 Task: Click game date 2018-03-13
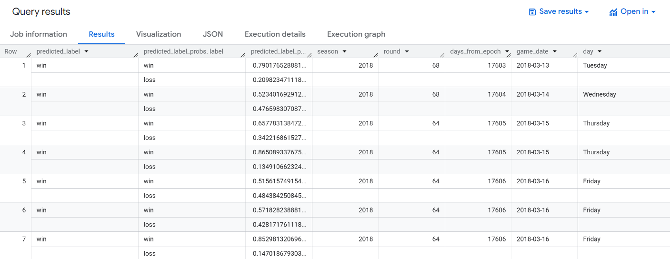tap(532, 65)
